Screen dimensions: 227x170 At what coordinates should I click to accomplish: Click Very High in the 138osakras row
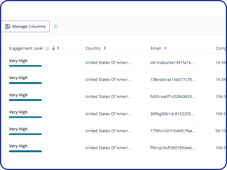[x=18, y=78]
